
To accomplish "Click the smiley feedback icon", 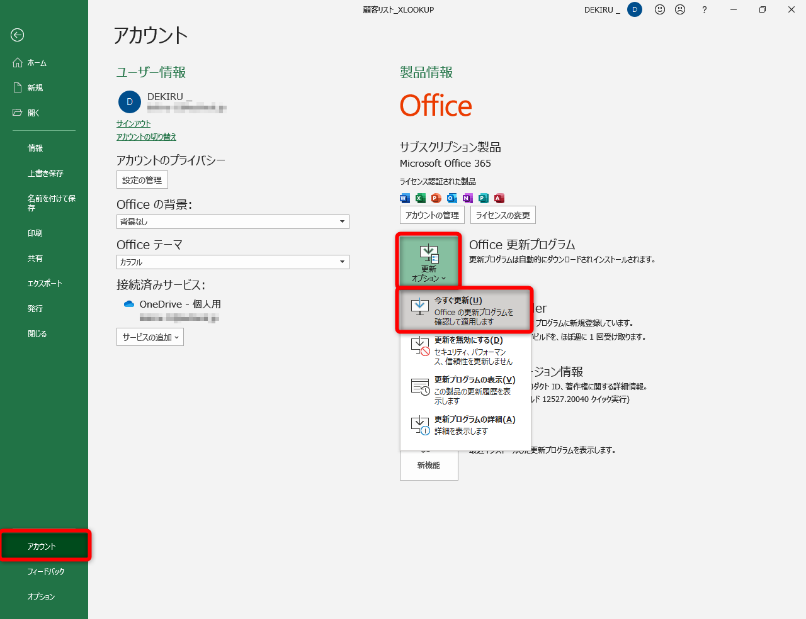I will (x=660, y=9).
